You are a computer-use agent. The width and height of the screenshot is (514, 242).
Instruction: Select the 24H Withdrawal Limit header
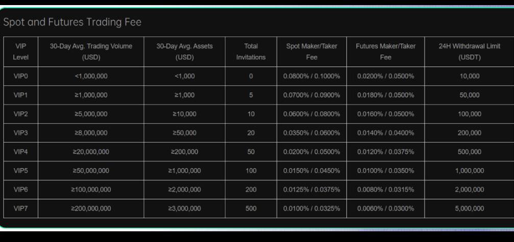coord(469,51)
